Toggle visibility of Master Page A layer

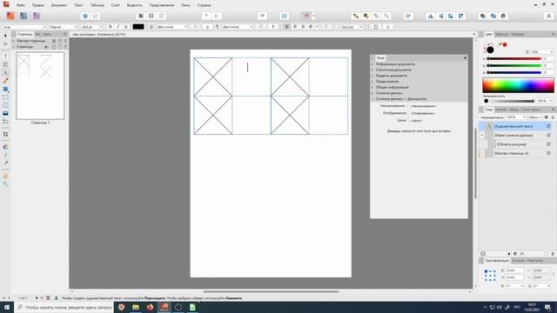click(548, 153)
